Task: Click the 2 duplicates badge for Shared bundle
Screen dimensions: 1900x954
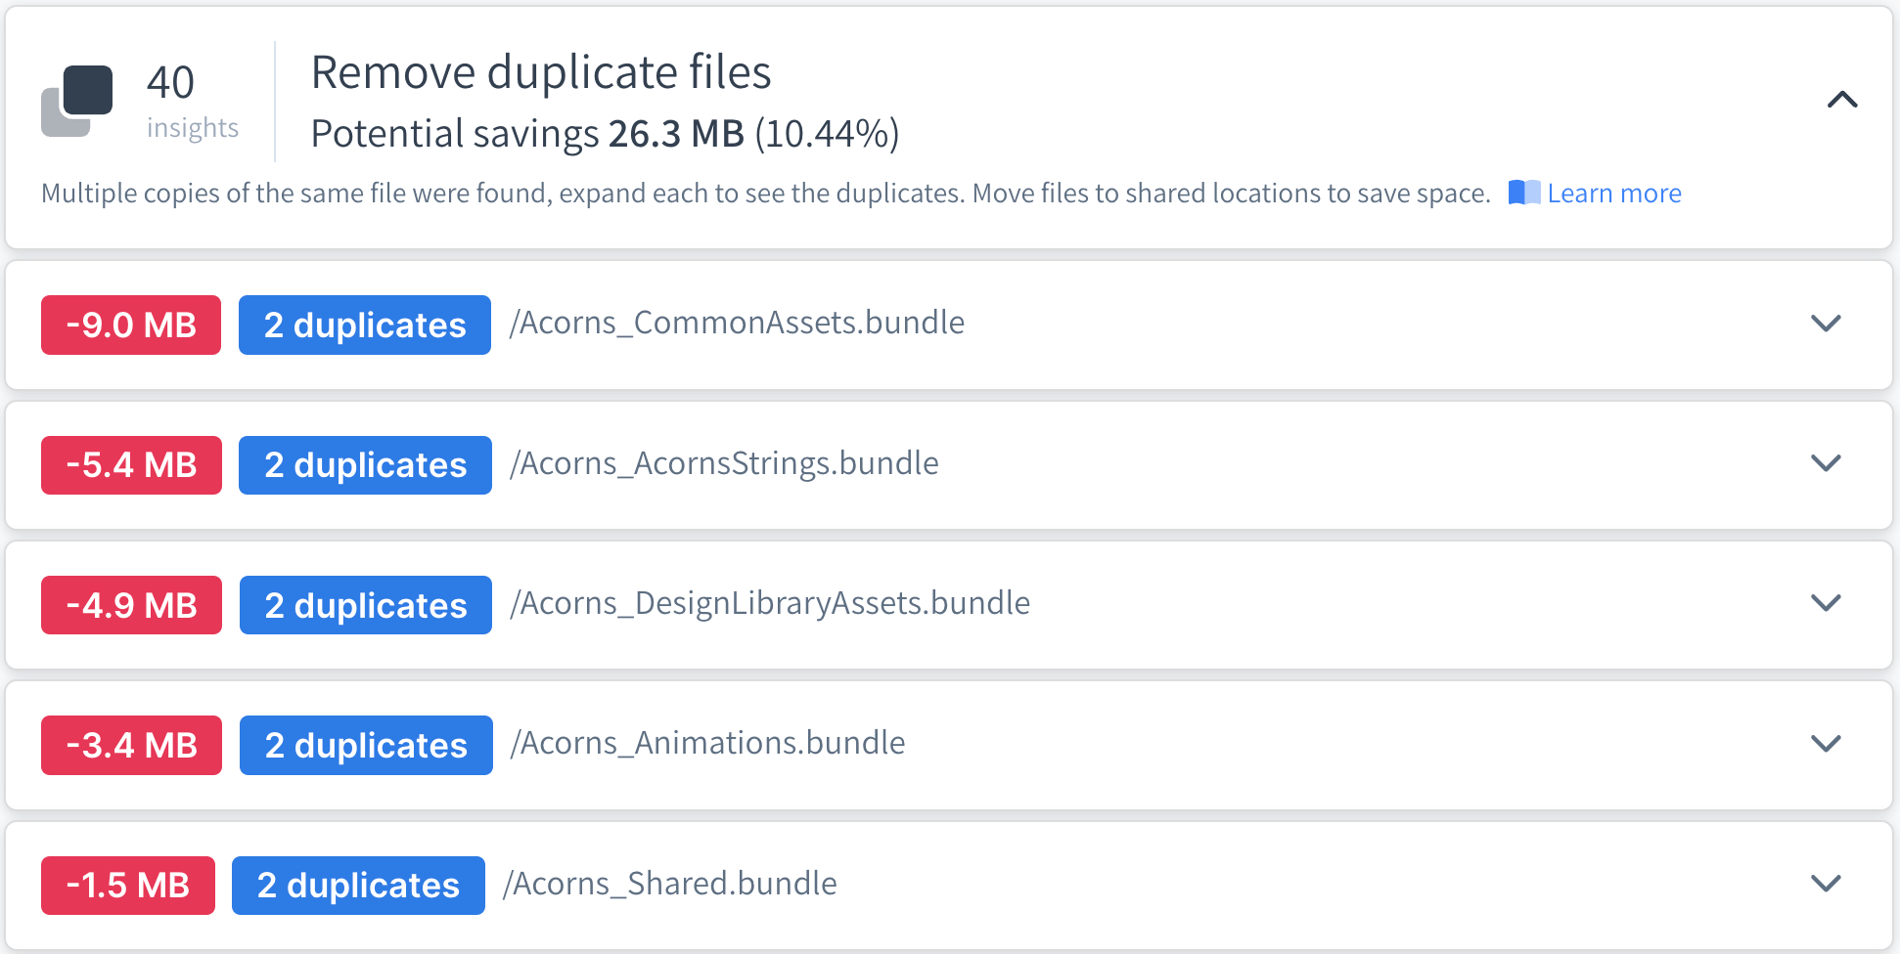Action: (x=358, y=885)
